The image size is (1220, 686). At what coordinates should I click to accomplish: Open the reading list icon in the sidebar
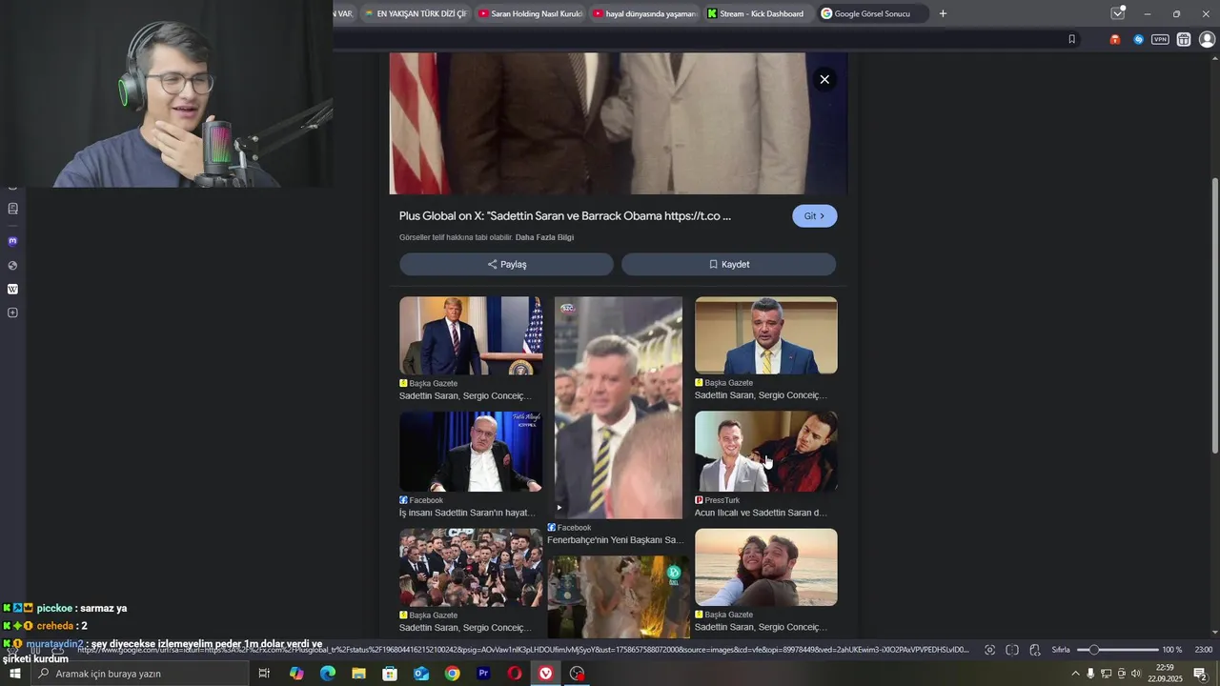(12, 209)
